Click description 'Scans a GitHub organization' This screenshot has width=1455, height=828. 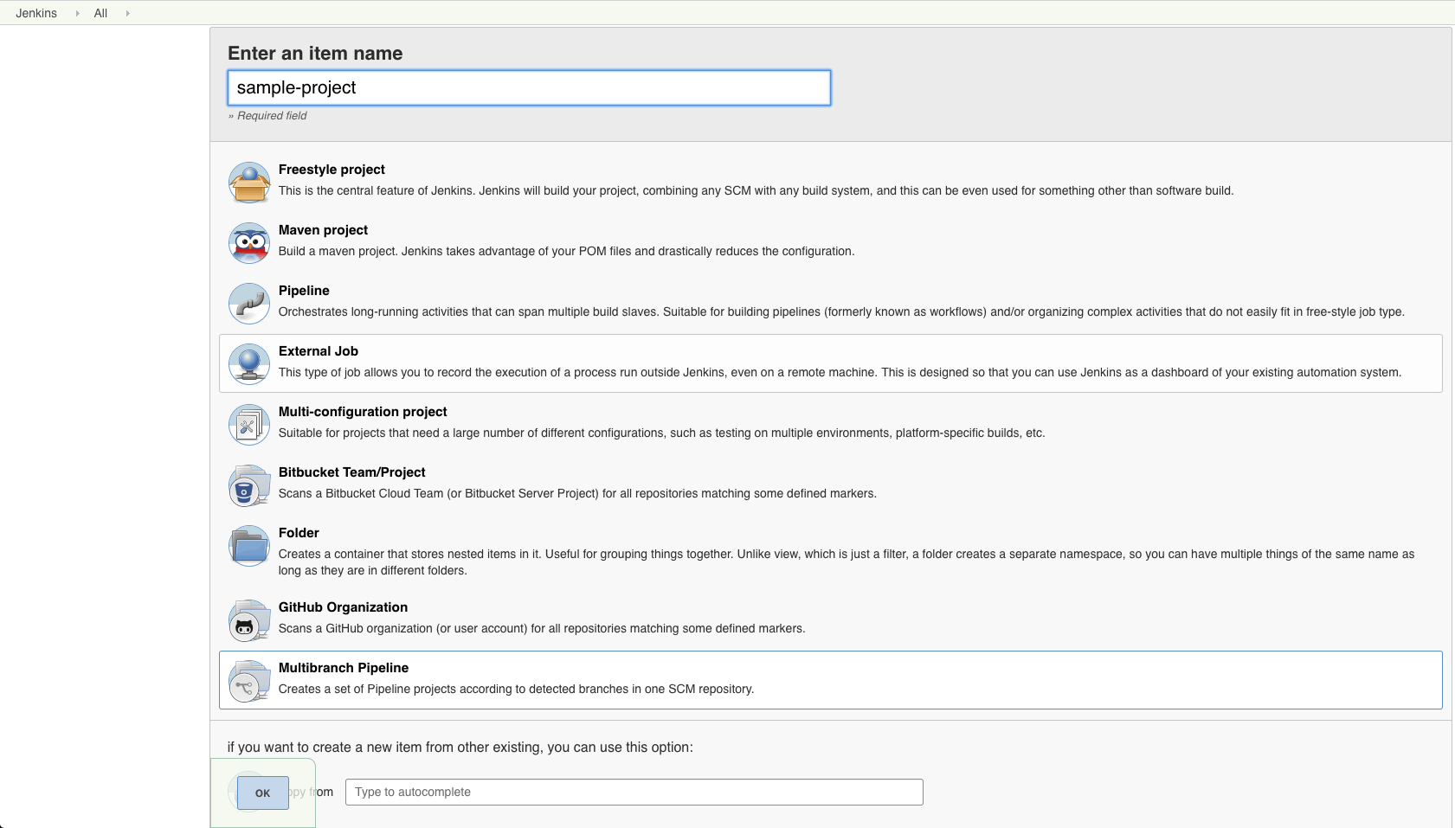pos(542,628)
